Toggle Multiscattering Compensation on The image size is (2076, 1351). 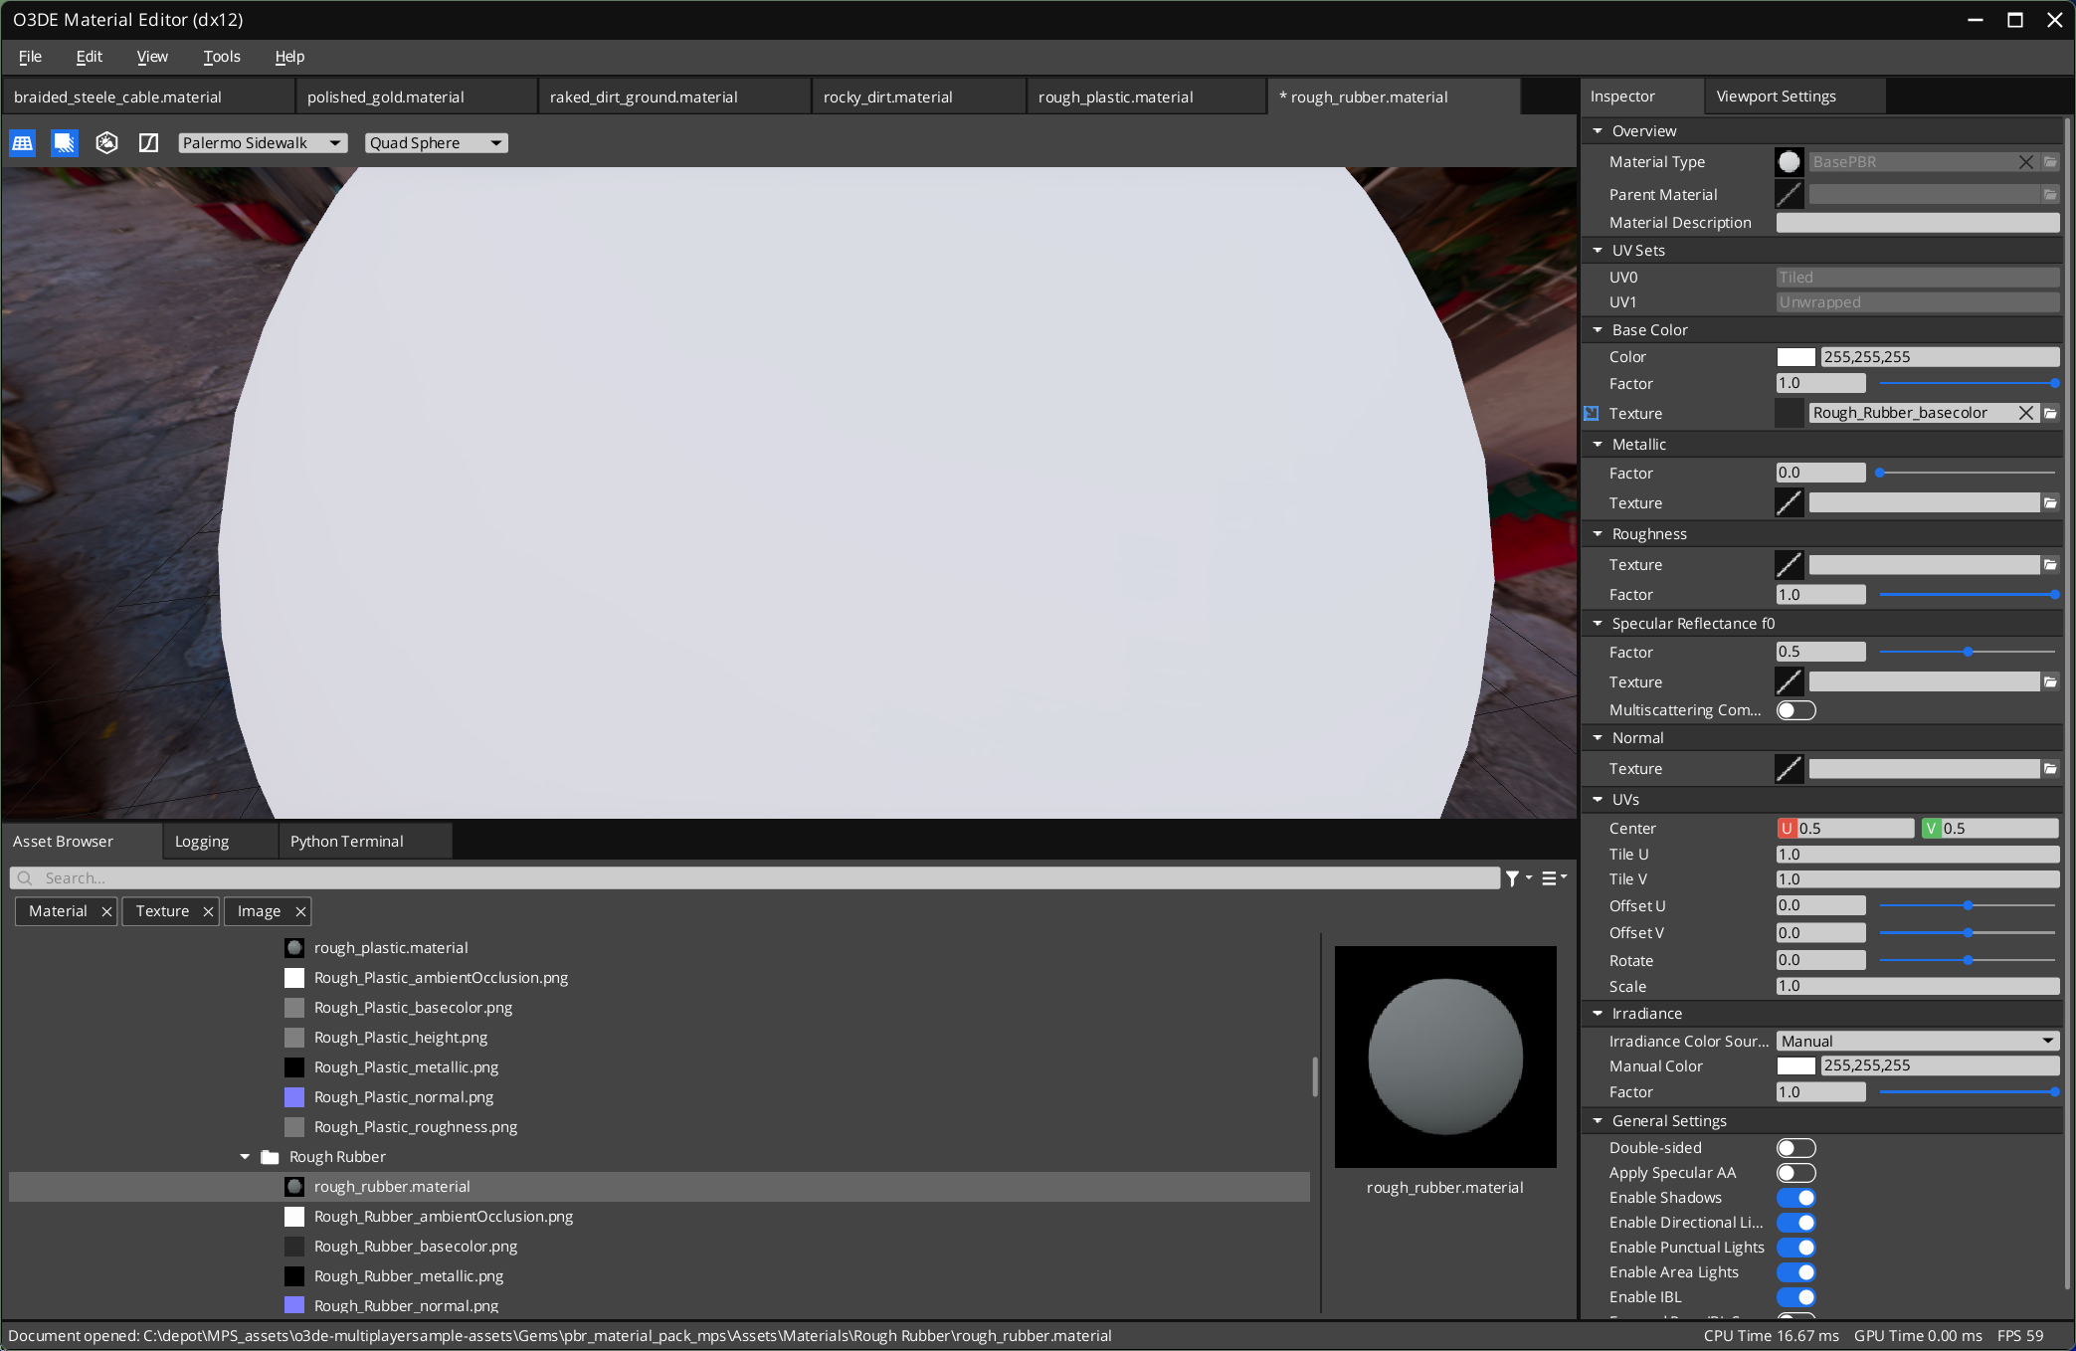point(1795,709)
